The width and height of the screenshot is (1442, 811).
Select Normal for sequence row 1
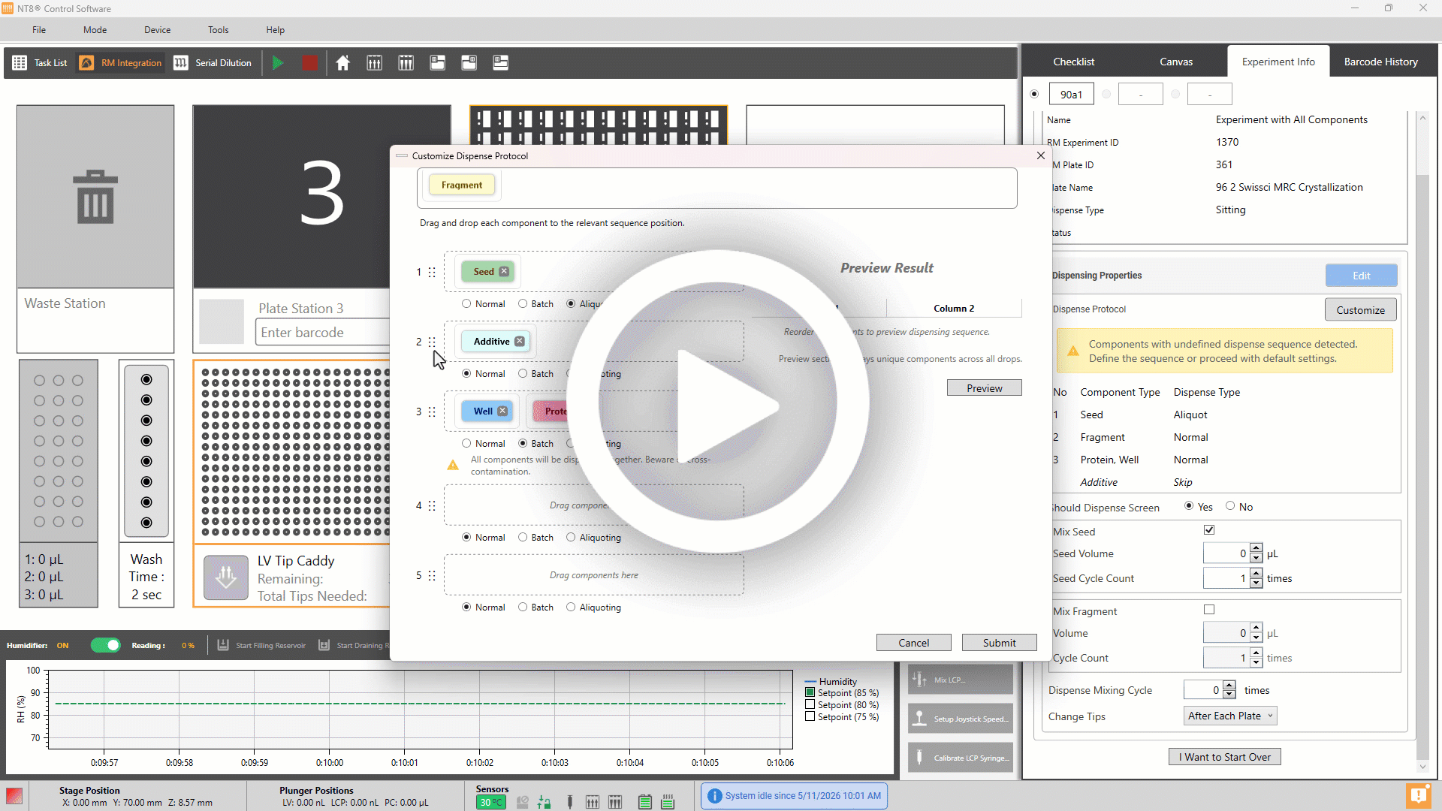(466, 304)
